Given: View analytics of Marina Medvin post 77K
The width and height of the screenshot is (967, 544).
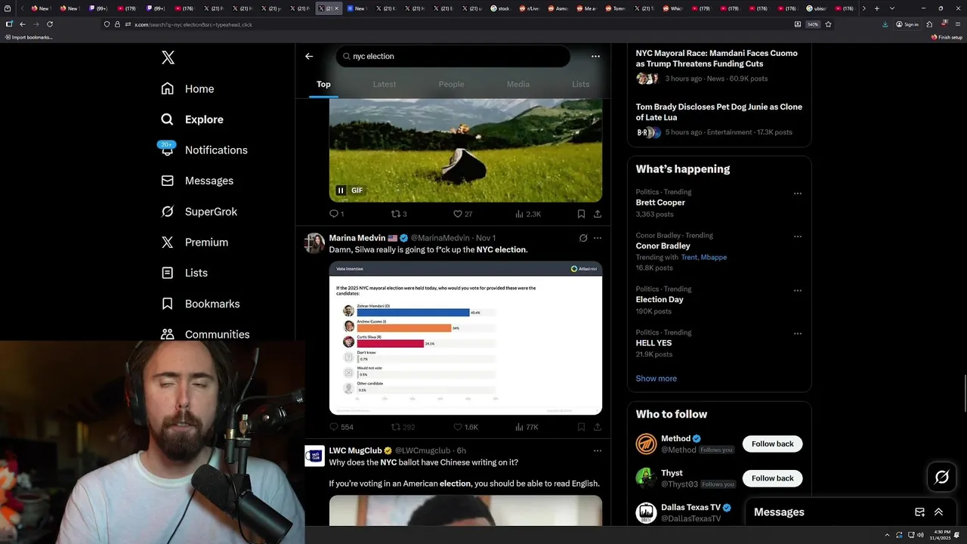Looking at the screenshot, I should click(x=527, y=427).
